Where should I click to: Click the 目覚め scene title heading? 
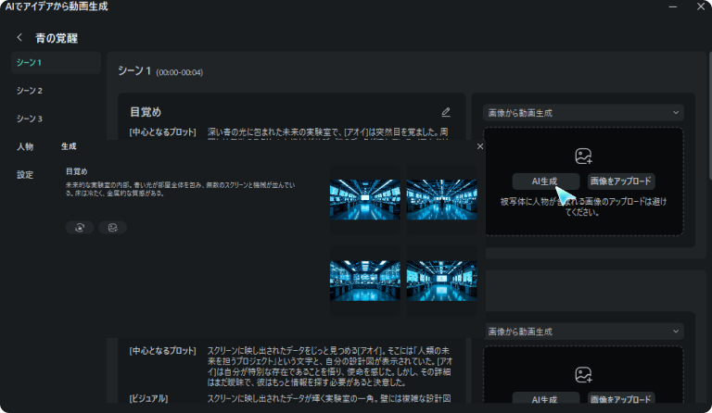click(146, 112)
